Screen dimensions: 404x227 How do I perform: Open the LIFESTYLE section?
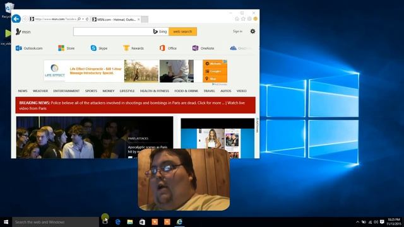pos(127,91)
